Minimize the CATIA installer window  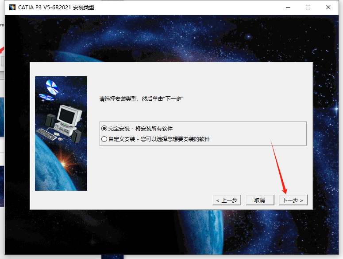(x=288, y=8)
